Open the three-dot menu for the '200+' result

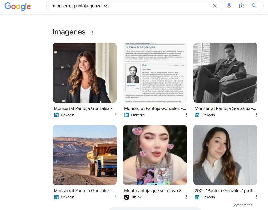[x=257, y=197]
